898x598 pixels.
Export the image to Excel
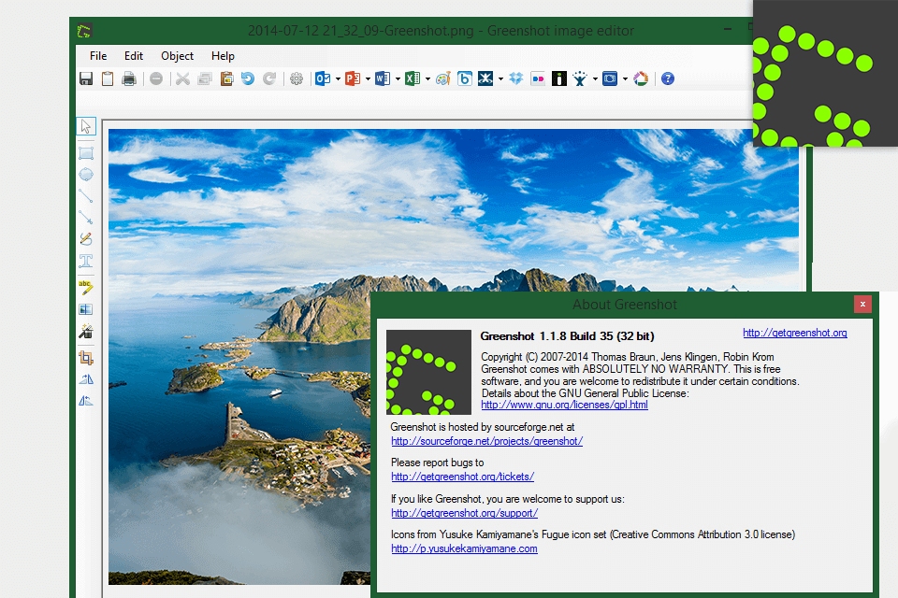tap(414, 78)
